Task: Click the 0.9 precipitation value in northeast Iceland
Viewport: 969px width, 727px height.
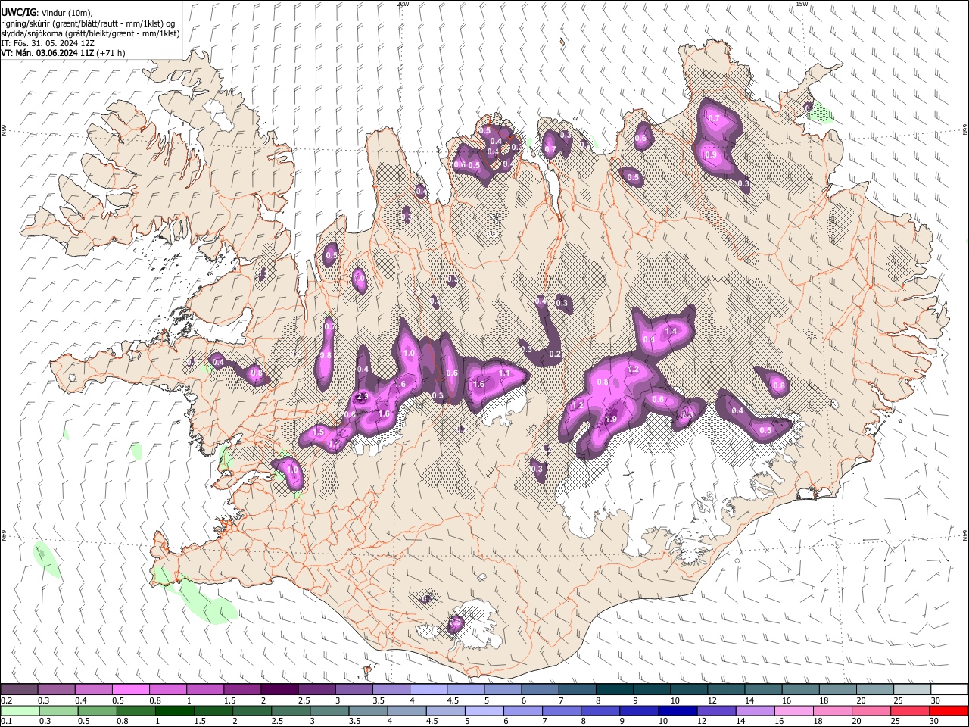Action: pos(711,154)
